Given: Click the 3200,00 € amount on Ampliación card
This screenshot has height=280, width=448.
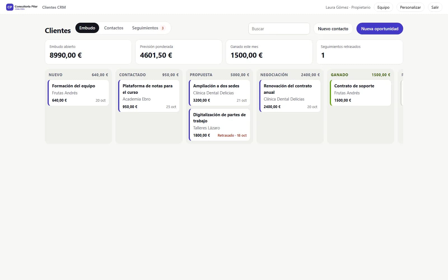Looking at the screenshot, I should coord(201,100).
